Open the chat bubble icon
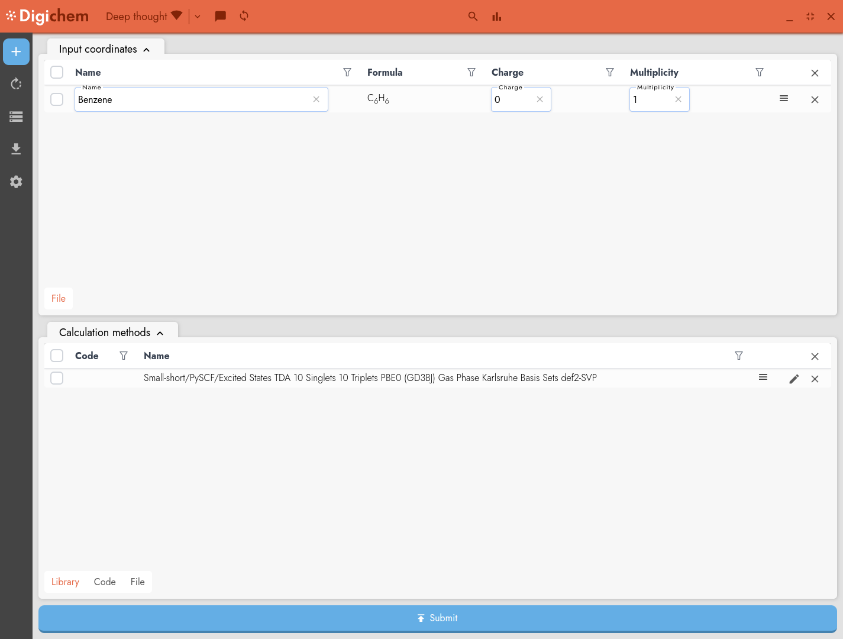The image size is (843, 639). [x=220, y=16]
